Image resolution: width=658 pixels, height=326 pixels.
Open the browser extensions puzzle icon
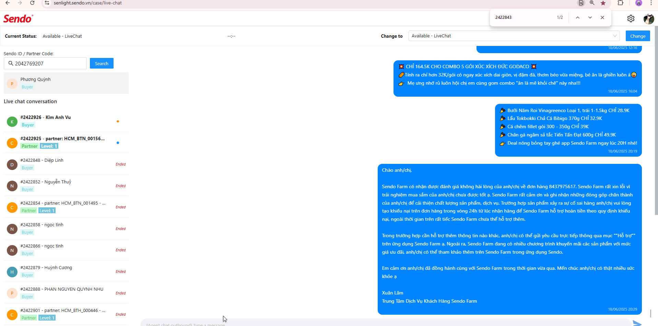pyautogui.click(x=621, y=3)
